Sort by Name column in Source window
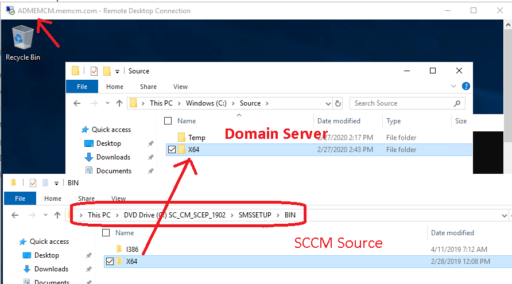Image resolution: width=512 pixels, height=284 pixels. coord(187,121)
